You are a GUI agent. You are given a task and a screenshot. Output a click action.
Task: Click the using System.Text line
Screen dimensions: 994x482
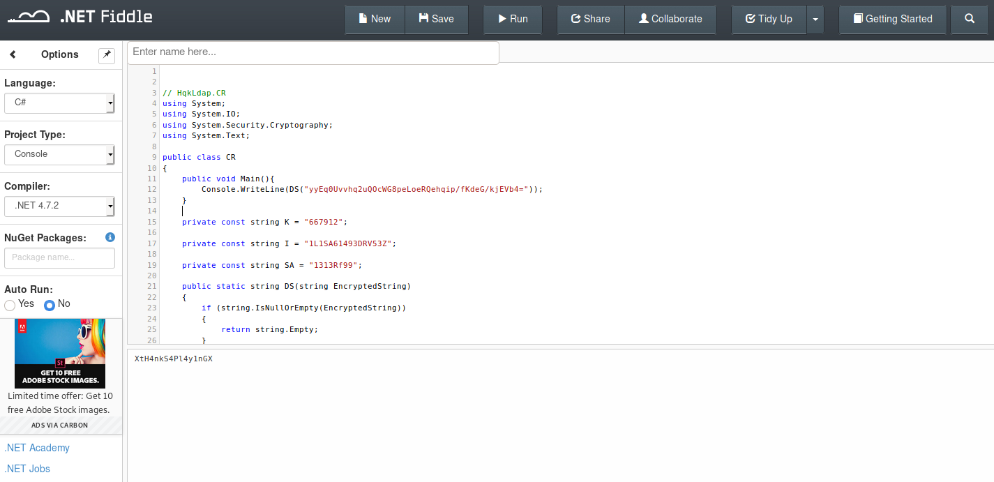(x=206, y=135)
